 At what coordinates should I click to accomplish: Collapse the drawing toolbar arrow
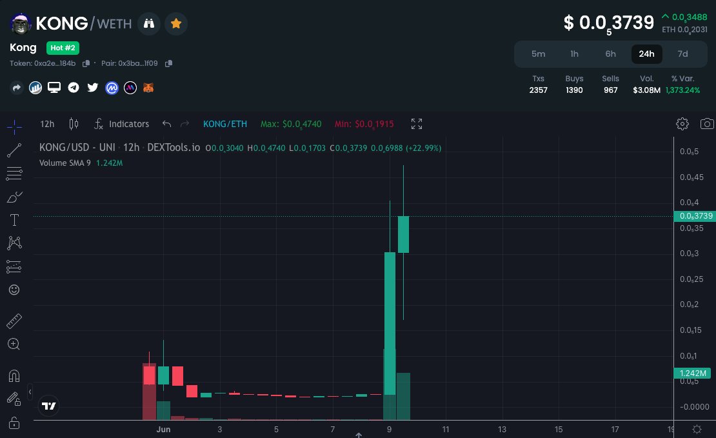point(30,392)
